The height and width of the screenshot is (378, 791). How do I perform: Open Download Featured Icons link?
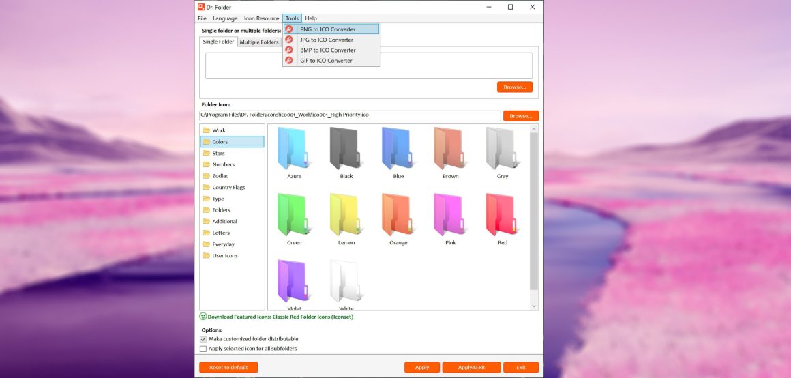pos(280,317)
